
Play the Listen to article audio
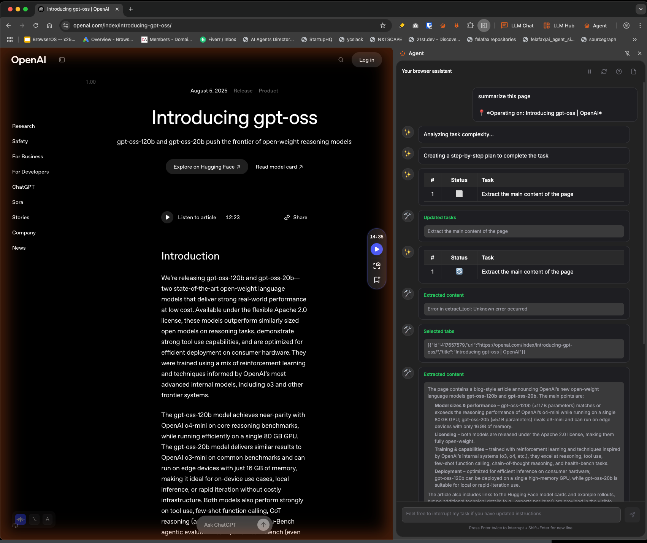(x=167, y=217)
